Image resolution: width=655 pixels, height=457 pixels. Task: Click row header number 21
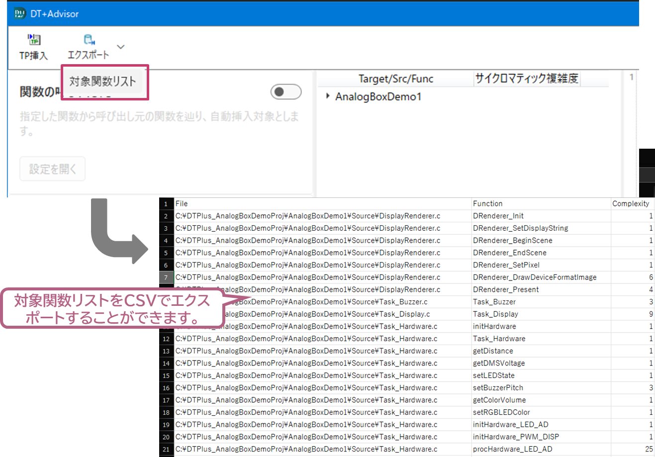pos(166,449)
